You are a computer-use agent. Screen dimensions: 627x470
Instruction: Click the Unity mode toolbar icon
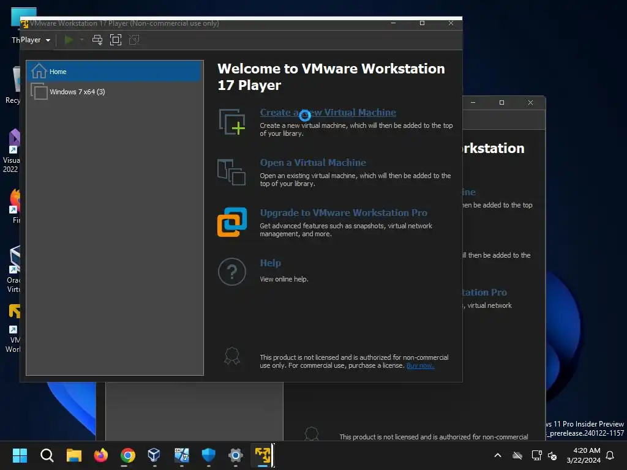[x=134, y=40]
